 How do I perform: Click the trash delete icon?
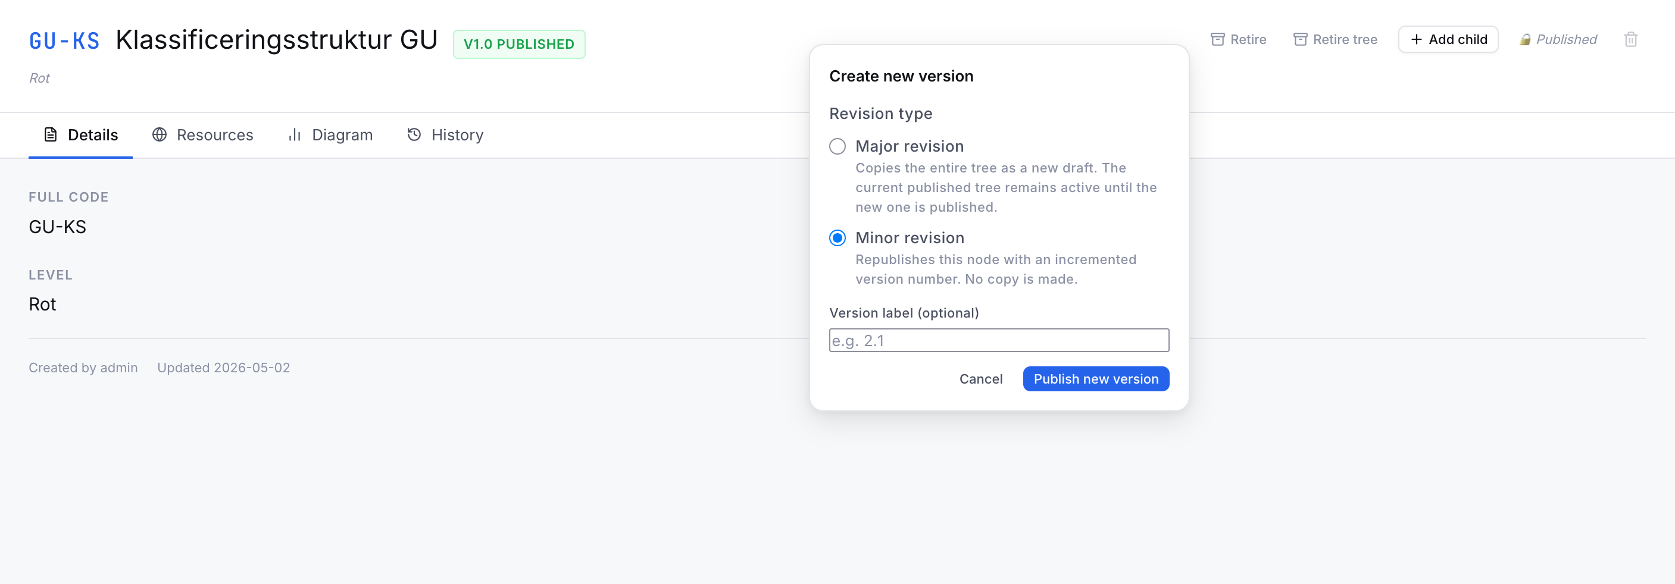pos(1630,40)
